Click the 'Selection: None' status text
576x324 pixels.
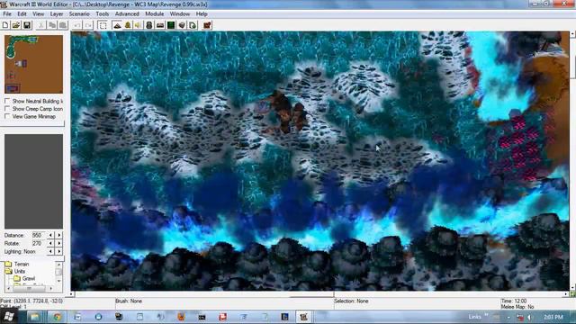coord(351,301)
